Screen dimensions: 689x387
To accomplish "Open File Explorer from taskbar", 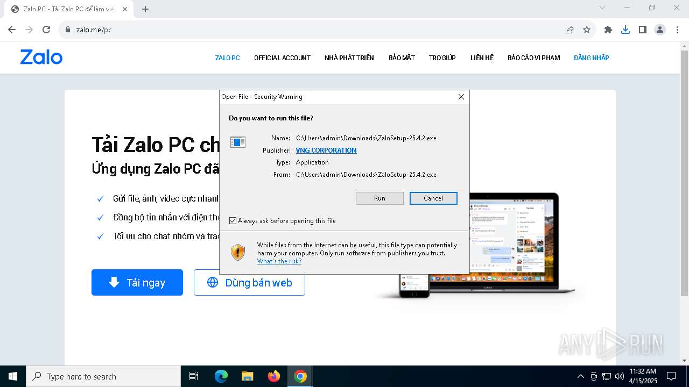I will tap(248, 376).
